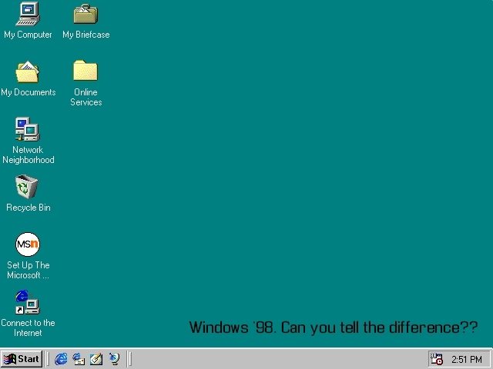Select the Network Neighborhood icon
This screenshot has height=369, width=493.
tap(28, 129)
